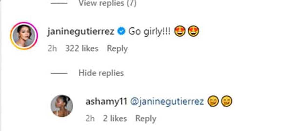302x131 pixels.
Task: Click the 2h timestamp under ashamy11's reply
Action: click(x=90, y=118)
